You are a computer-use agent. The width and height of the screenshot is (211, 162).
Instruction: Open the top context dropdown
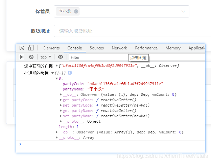pos(46,57)
